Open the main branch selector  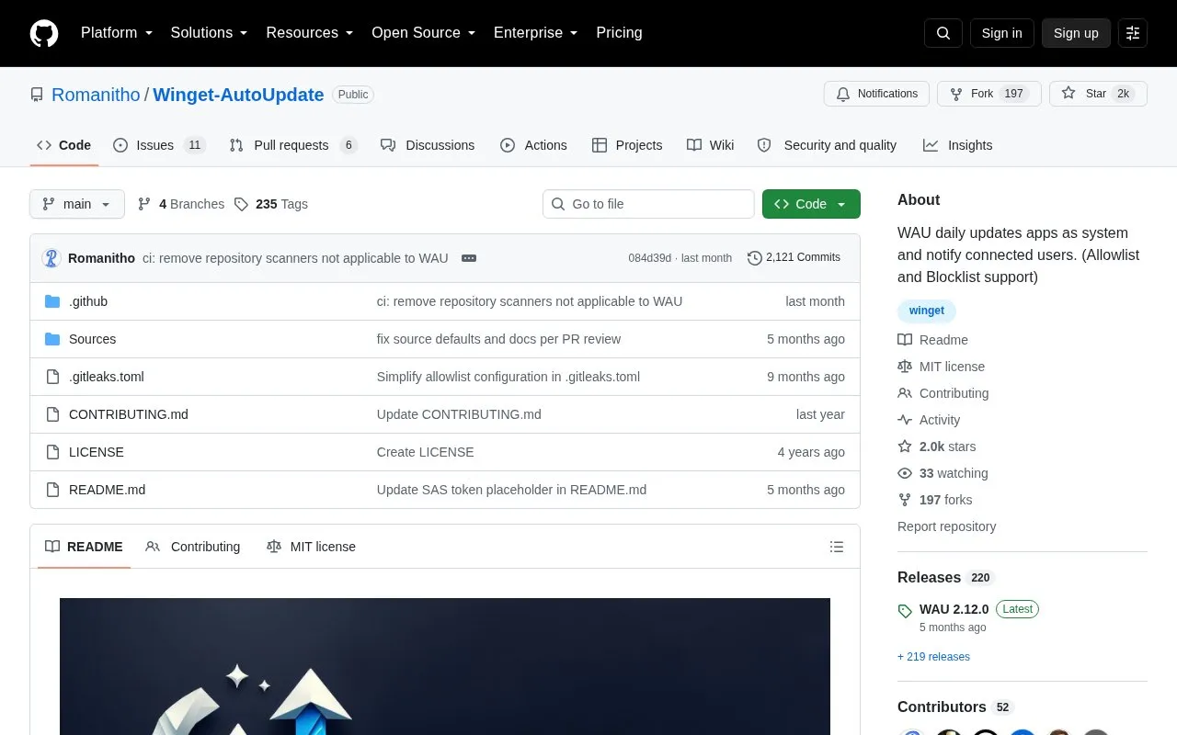point(77,204)
